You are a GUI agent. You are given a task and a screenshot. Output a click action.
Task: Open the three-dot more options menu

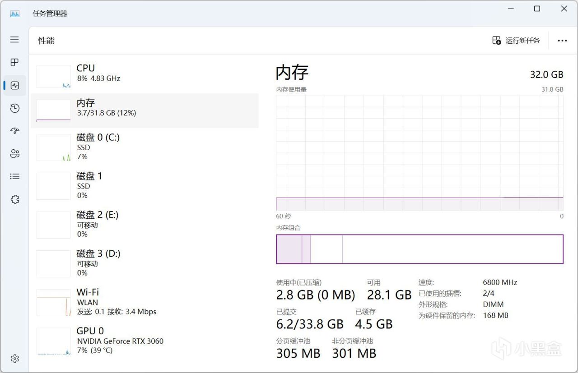coord(562,41)
